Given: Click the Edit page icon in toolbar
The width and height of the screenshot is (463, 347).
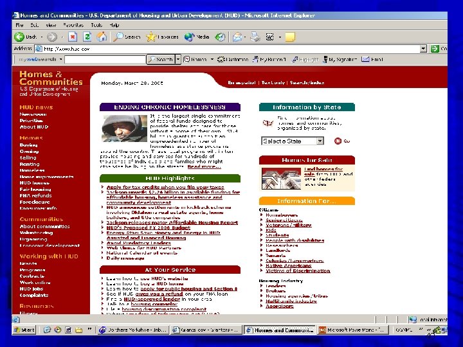Looking at the screenshot, I should (x=269, y=37).
